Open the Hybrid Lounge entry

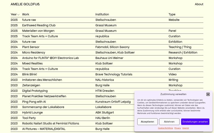[32, 113]
